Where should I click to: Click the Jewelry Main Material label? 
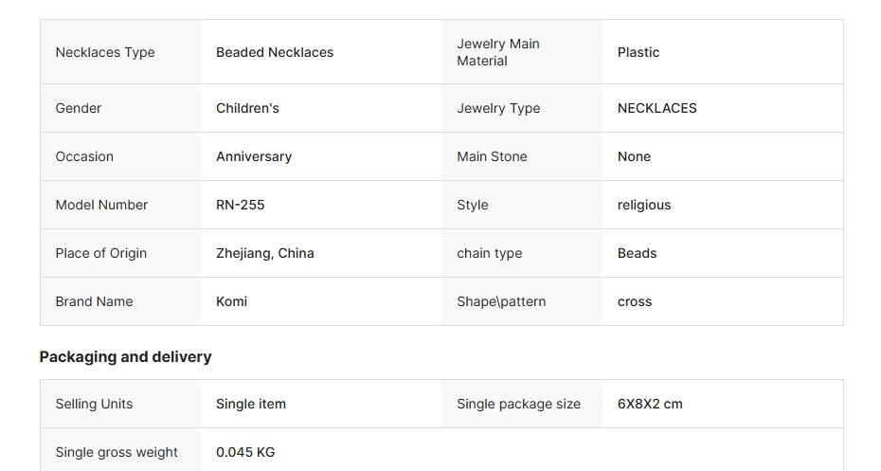tap(497, 52)
